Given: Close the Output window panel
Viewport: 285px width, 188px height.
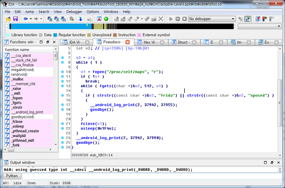Looking at the screenshot, I should click(278, 162).
